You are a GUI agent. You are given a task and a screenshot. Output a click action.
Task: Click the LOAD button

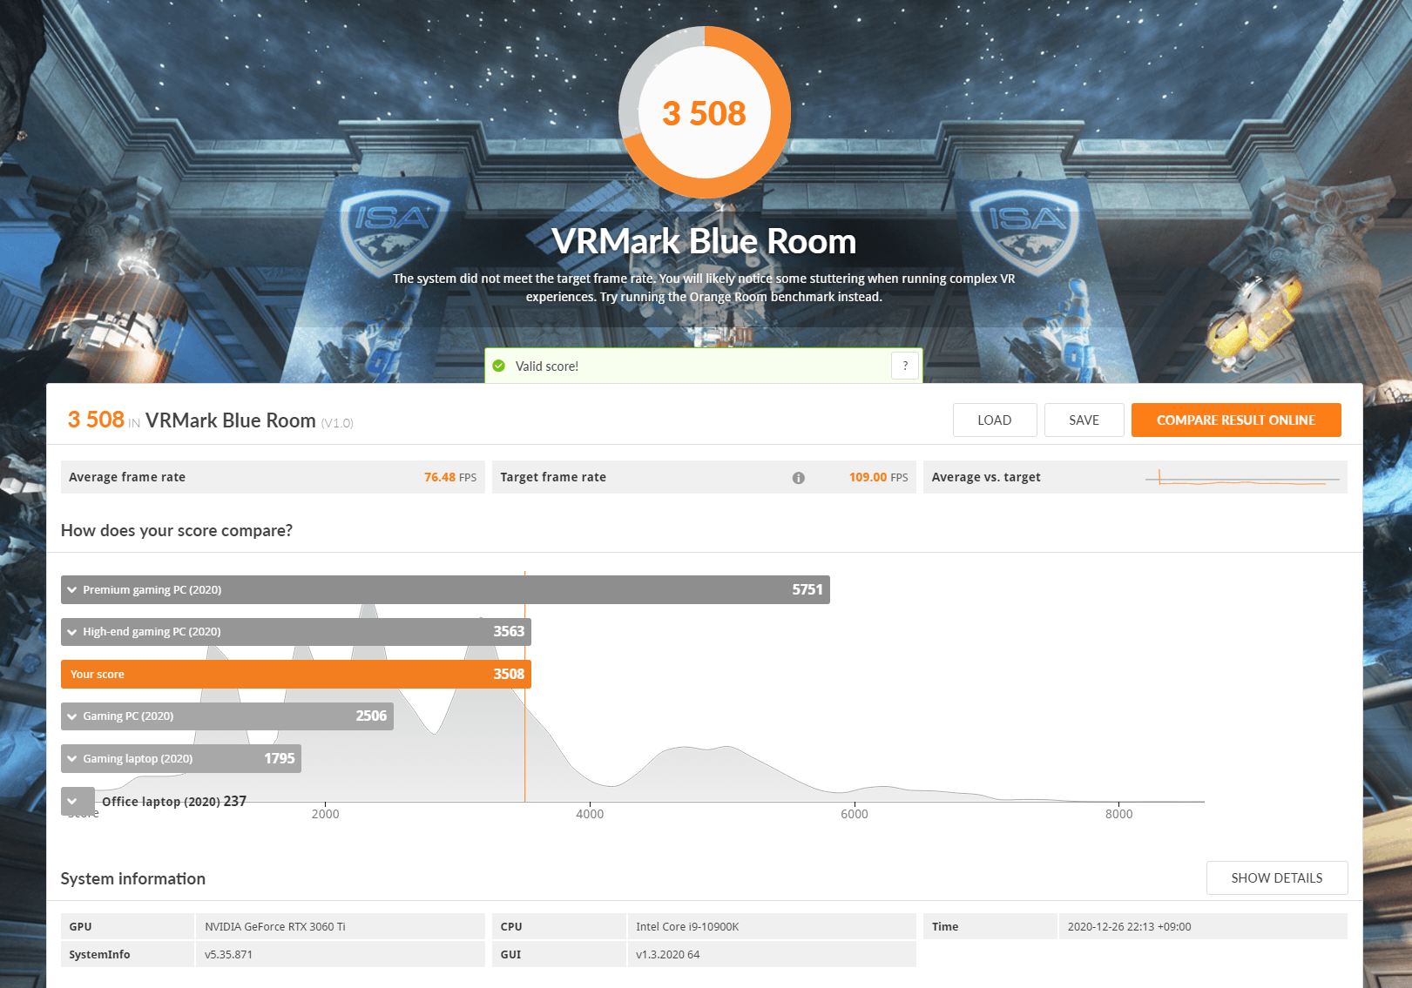point(995,420)
